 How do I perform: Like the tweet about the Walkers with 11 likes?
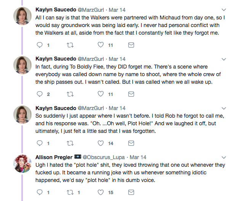pyautogui.click(x=101, y=45)
